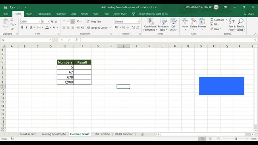The image size is (258, 145).
Task: Align text right in cell
Action: (x=73, y=27)
